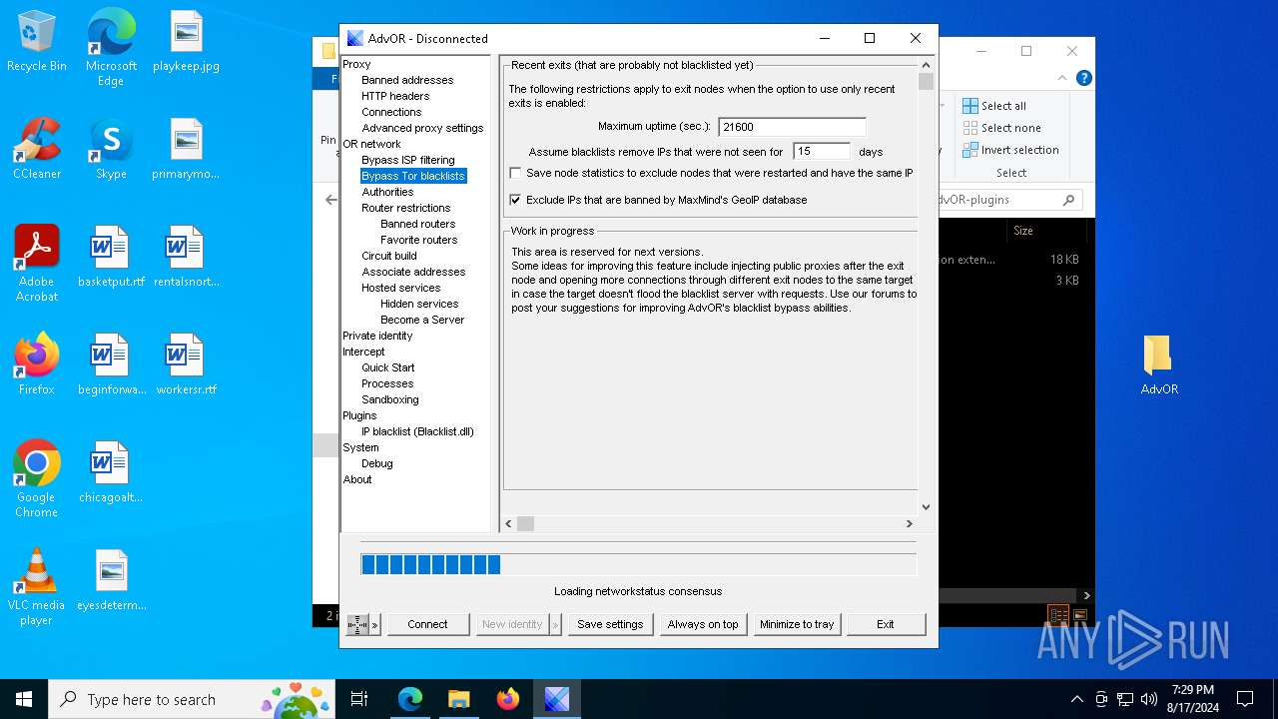Click horizontal scrollbar right arrow in AdvOR

click(909, 523)
